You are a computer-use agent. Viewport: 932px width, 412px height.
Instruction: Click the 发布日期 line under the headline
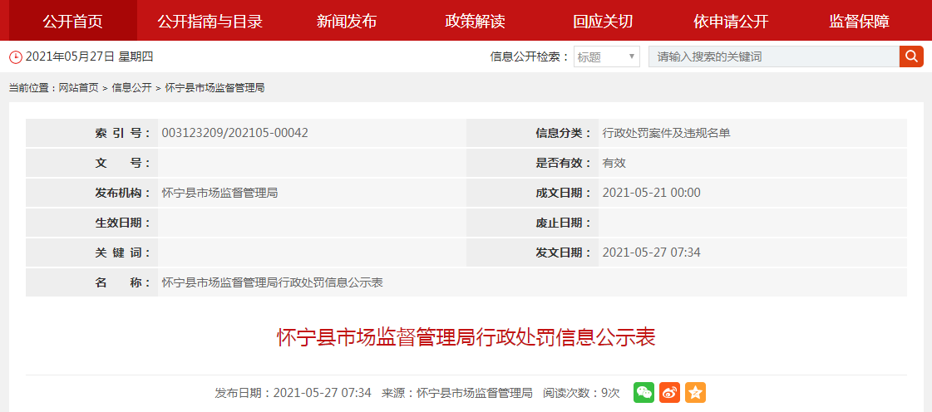pyautogui.click(x=293, y=392)
